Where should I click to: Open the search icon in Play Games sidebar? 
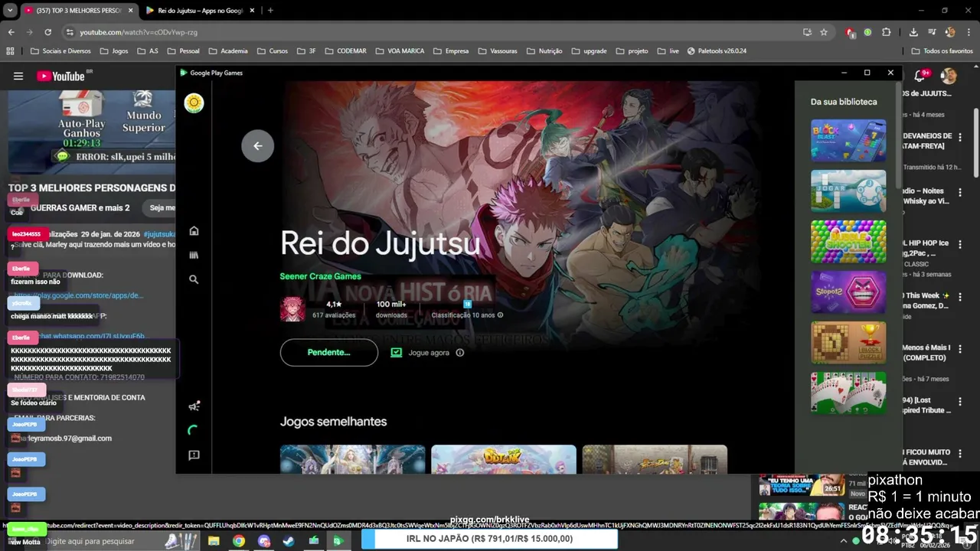click(194, 279)
